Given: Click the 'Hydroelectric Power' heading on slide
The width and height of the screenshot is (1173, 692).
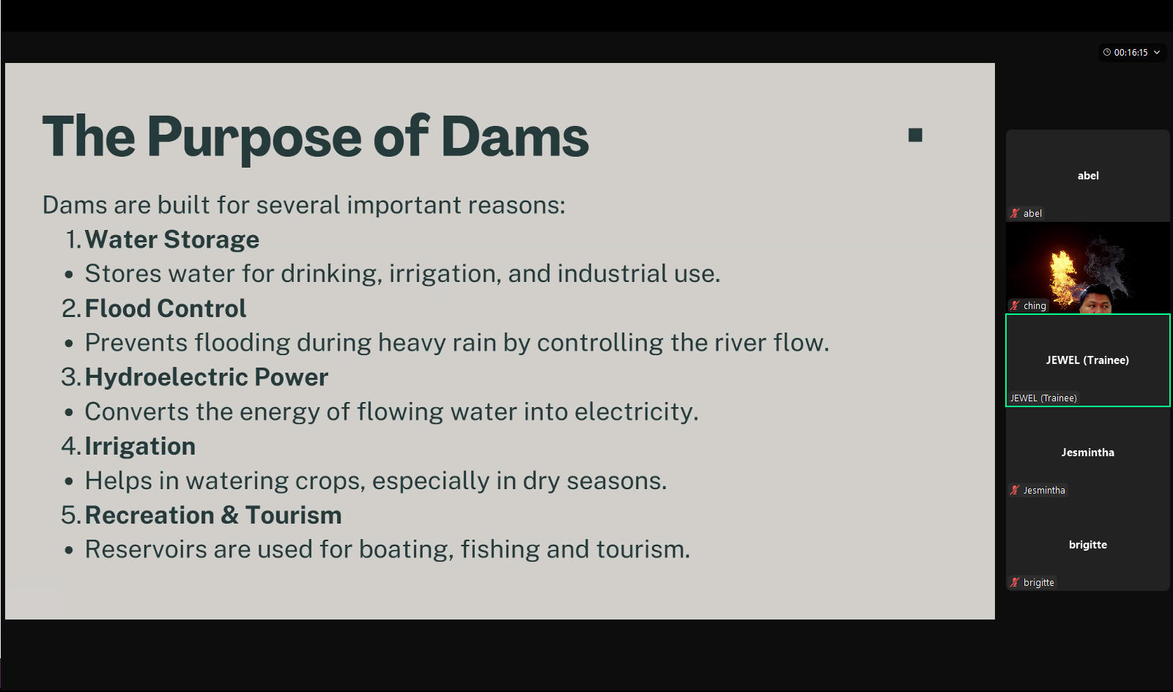Looking at the screenshot, I should pyautogui.click(x=207, y=377).
